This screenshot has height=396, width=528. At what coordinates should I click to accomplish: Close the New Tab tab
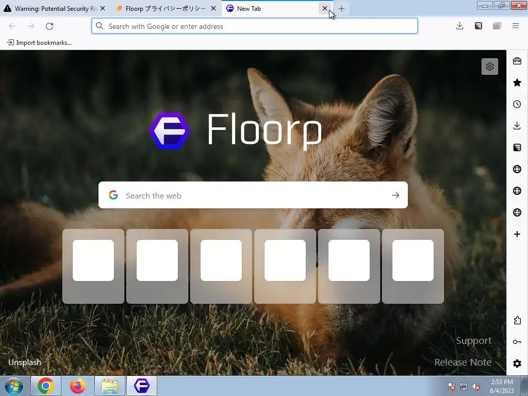pyautogui.click(x=325, y=8)
